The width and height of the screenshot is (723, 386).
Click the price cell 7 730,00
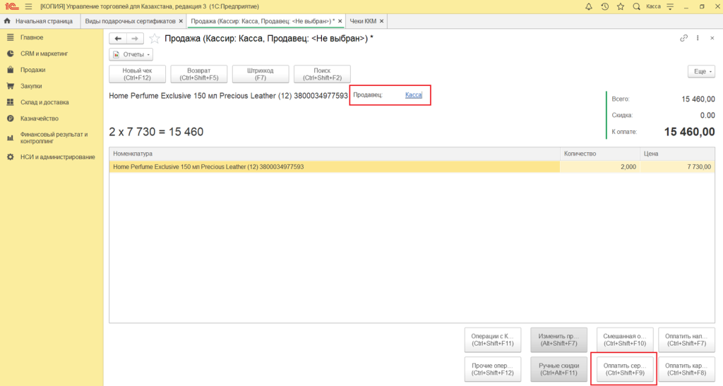[677, 166]
